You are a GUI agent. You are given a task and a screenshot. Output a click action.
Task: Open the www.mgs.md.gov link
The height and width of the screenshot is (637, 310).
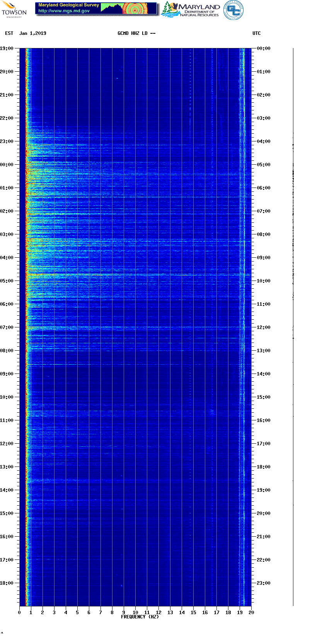tap(64, 11)
